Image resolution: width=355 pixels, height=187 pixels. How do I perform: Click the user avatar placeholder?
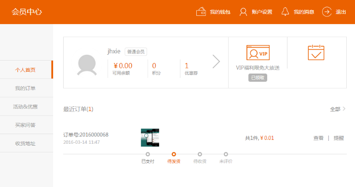87,65
